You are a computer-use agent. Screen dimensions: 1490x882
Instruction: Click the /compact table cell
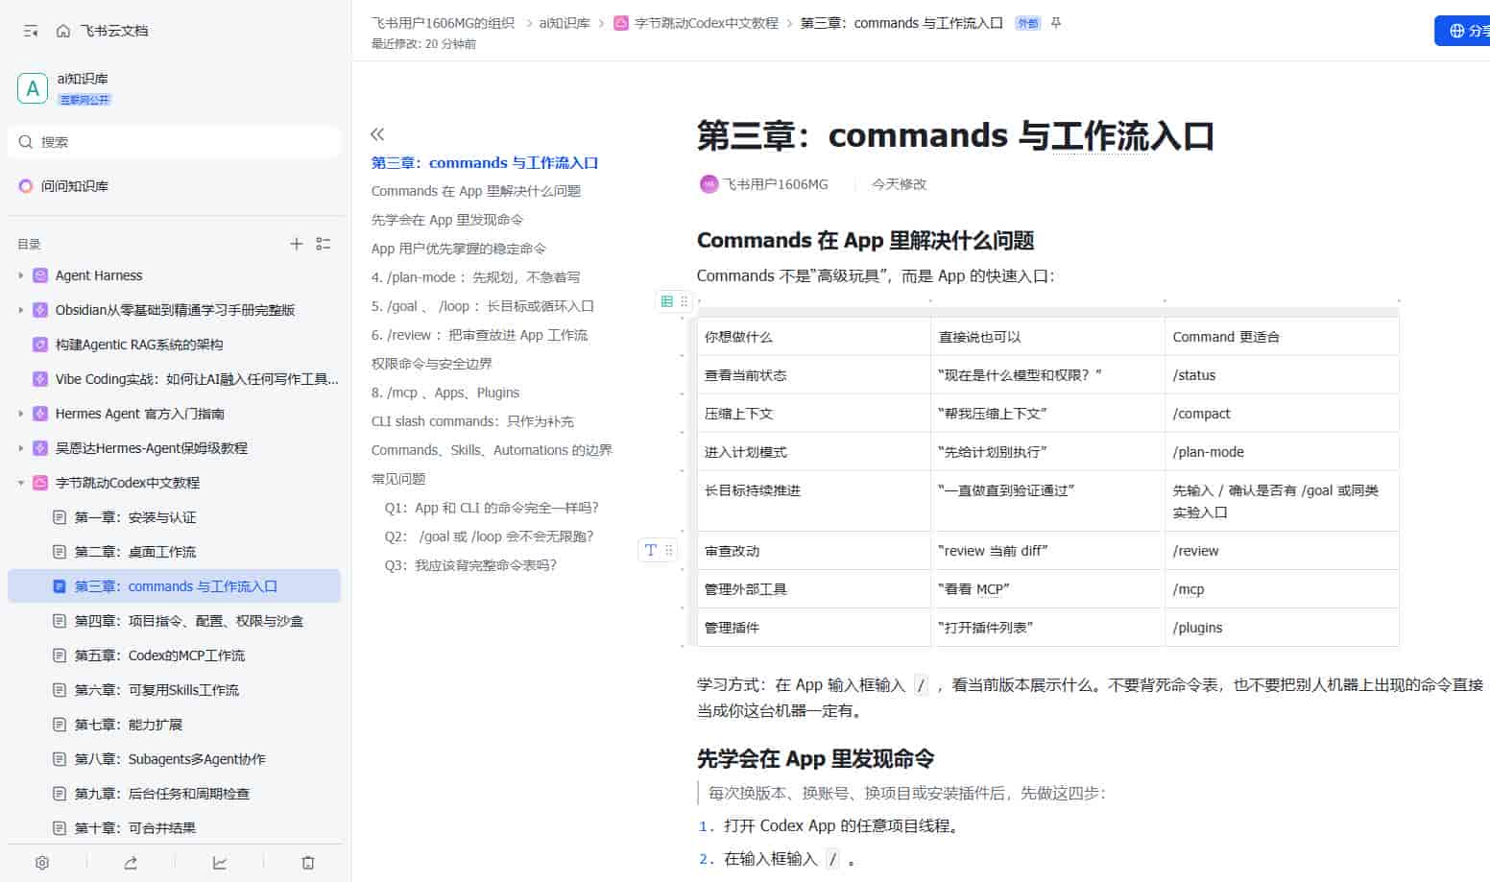click(1282, 414)
